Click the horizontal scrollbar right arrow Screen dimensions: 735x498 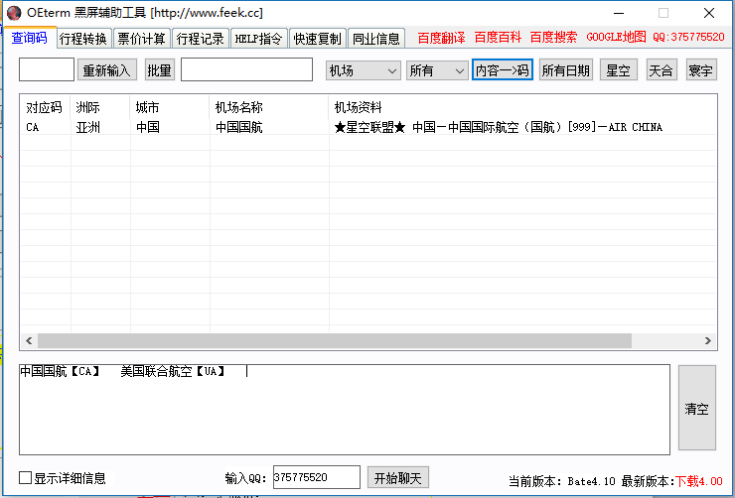pyautogui.click(x=708, y=340)
